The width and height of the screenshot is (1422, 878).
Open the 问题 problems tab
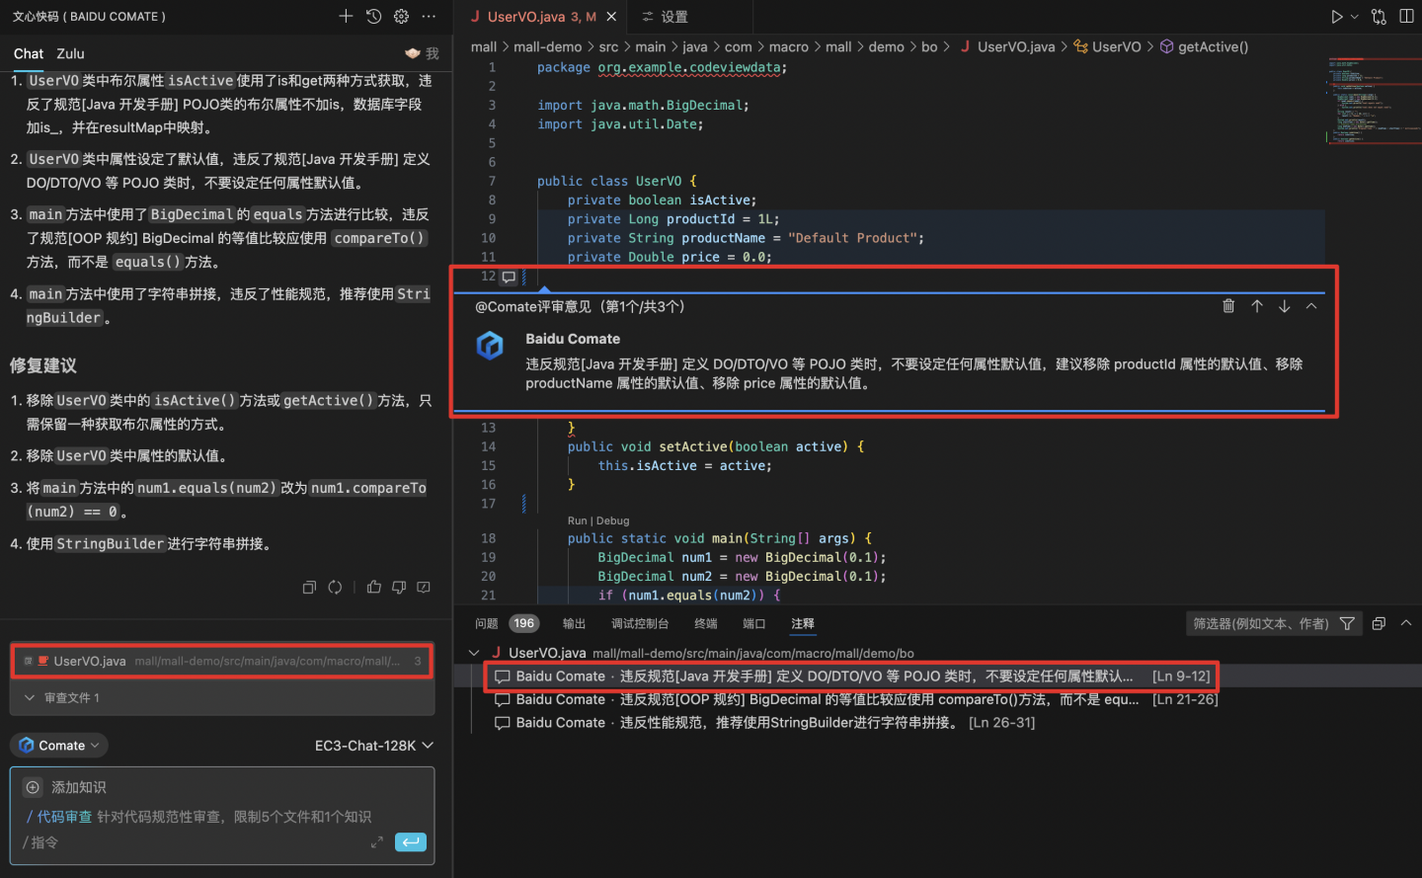pyautogui.click(x=487, y=623)
